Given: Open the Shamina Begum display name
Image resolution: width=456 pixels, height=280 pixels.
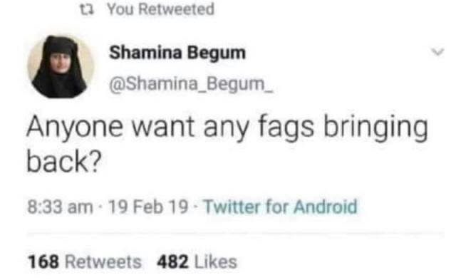Looking at the screenshot, I should point(177,53).
